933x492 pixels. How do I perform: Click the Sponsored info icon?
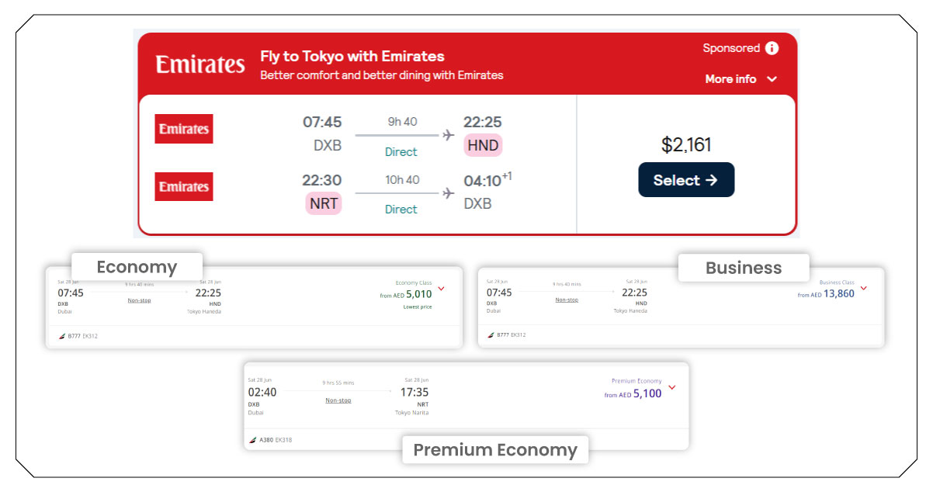pos(772,48)
